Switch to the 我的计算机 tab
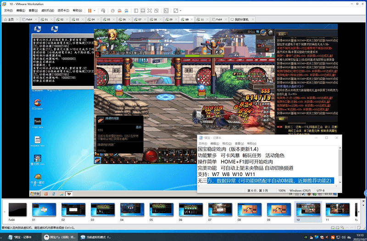367x241 pixels. [242, 19]
